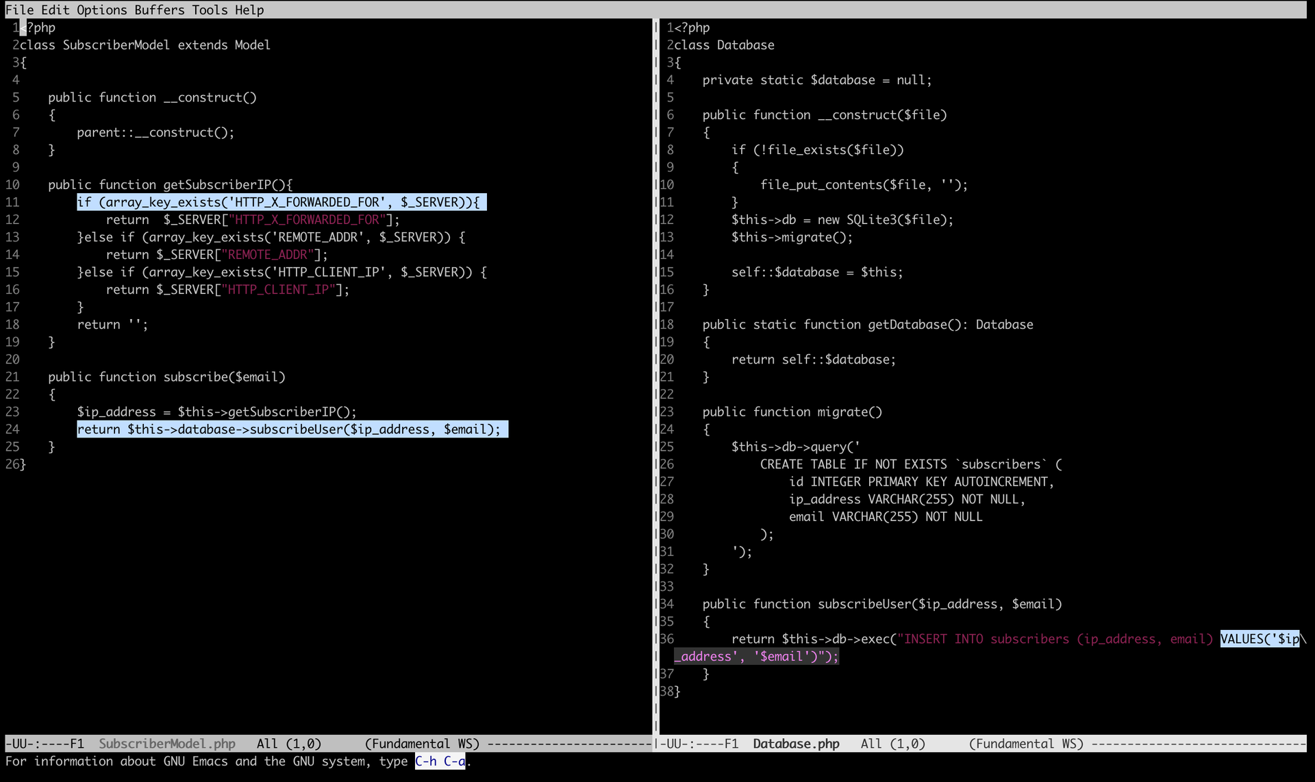The height and width of the screenshot is (782, 1315).
Task: Click 'private static $database = null;' line
Action: pyautogui.click(x=817, y=80)
